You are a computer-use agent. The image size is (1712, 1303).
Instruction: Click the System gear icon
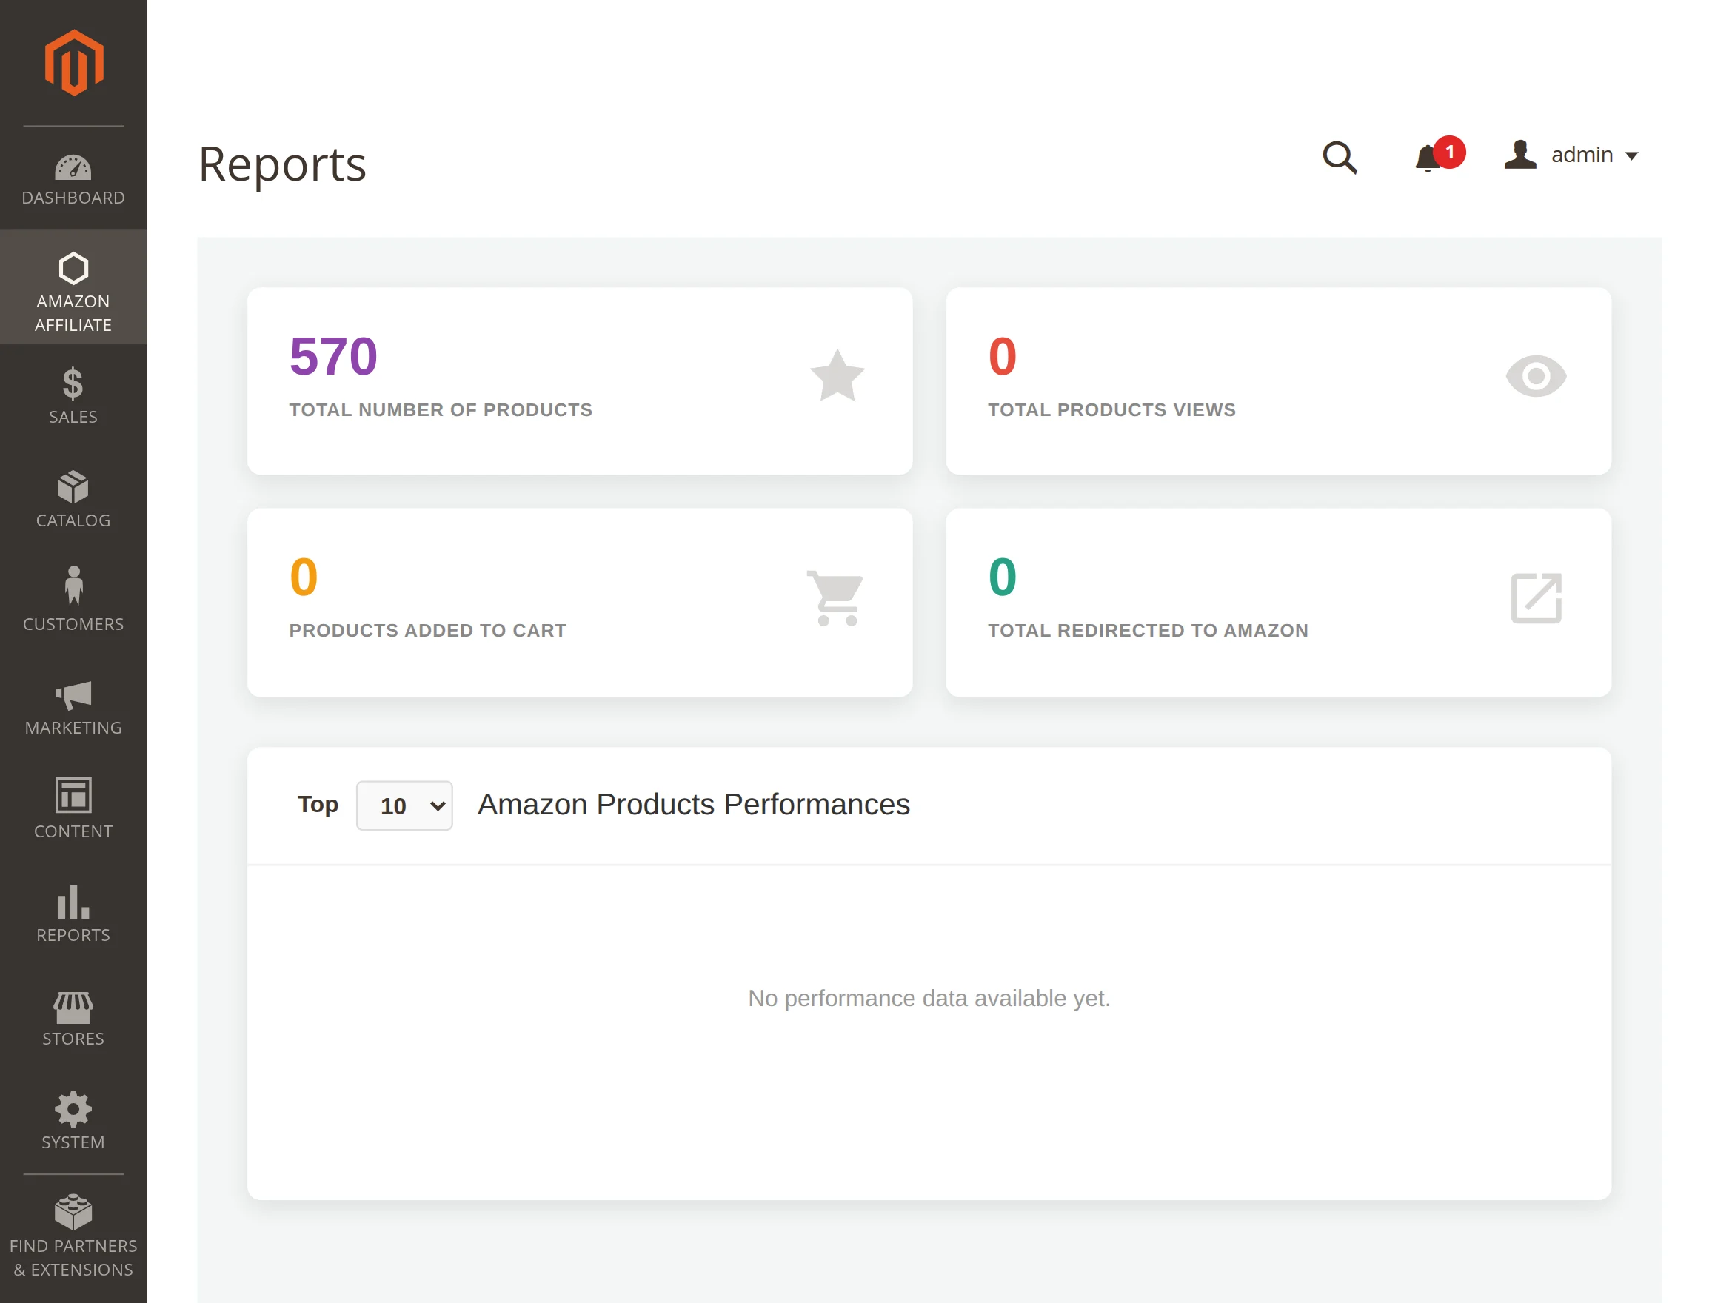coord(73,1109)
